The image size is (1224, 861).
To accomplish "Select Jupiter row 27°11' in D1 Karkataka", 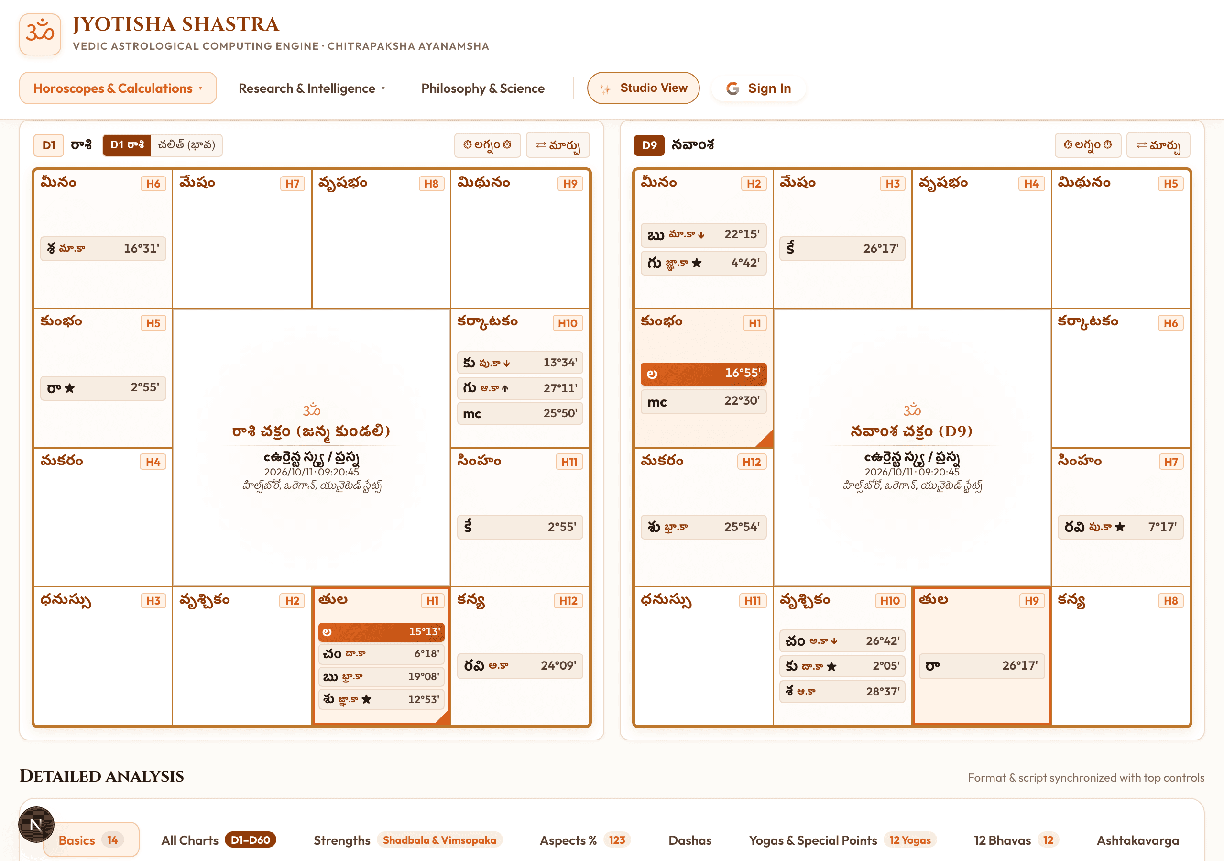I will (520, 388).
